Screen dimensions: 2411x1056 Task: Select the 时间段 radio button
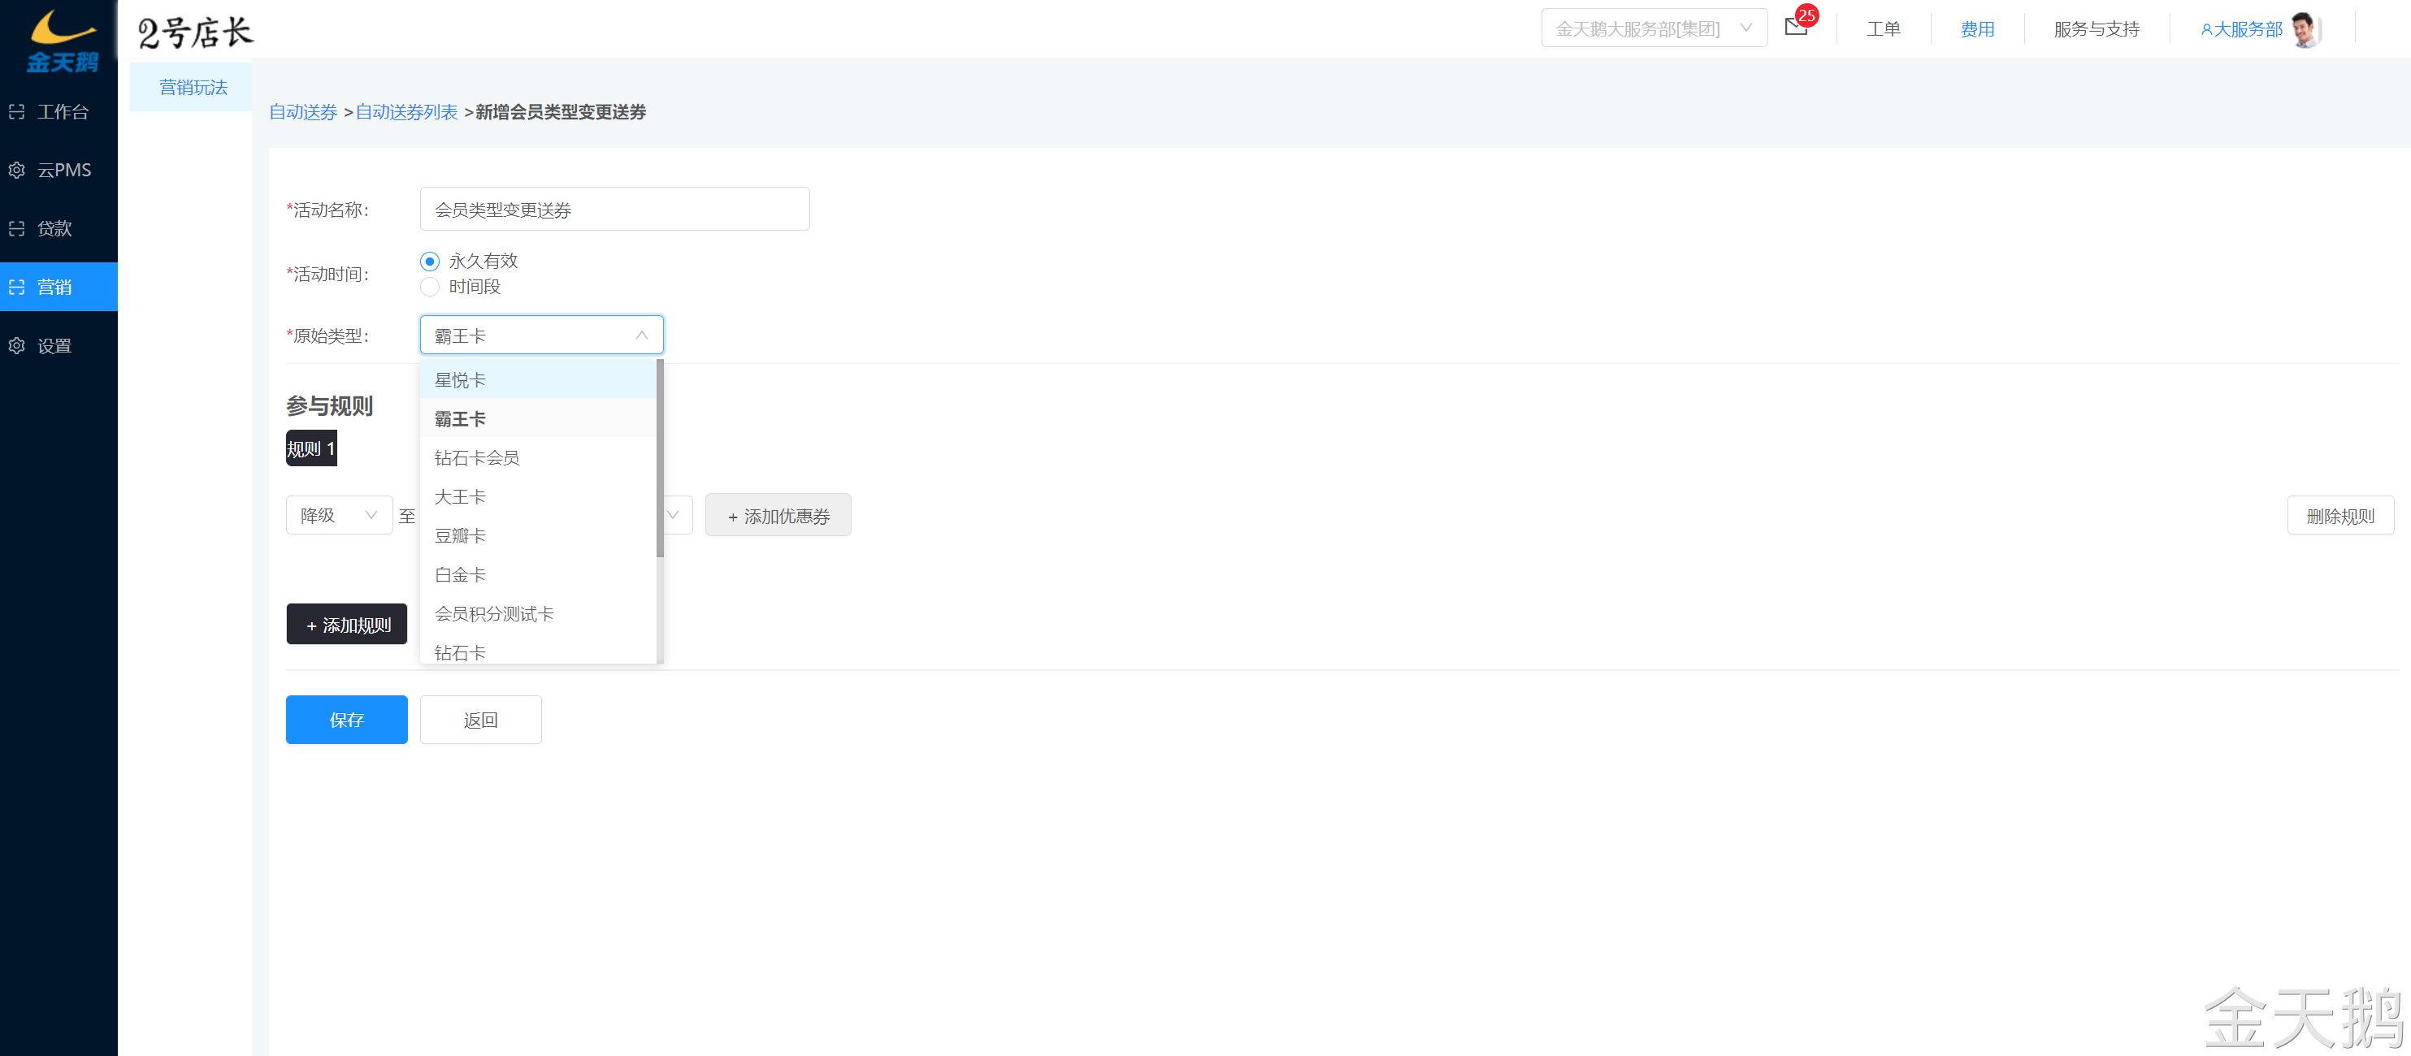tap(430, 287)
